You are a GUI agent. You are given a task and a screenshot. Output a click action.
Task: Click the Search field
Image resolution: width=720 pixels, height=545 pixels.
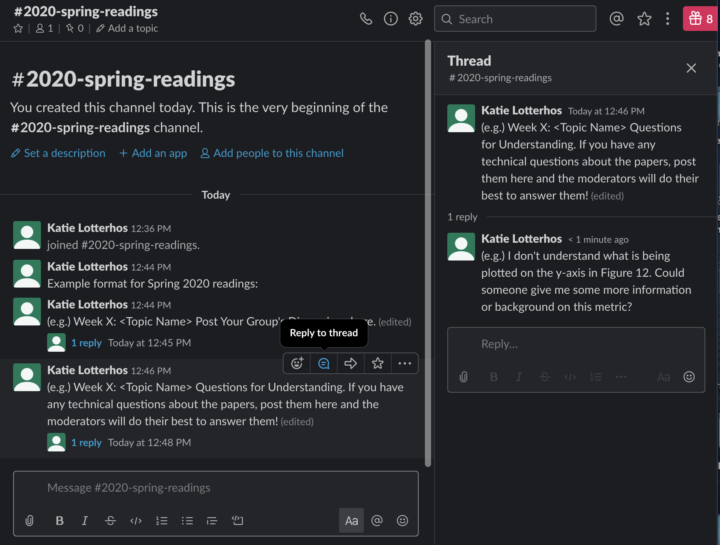[515, 19]
